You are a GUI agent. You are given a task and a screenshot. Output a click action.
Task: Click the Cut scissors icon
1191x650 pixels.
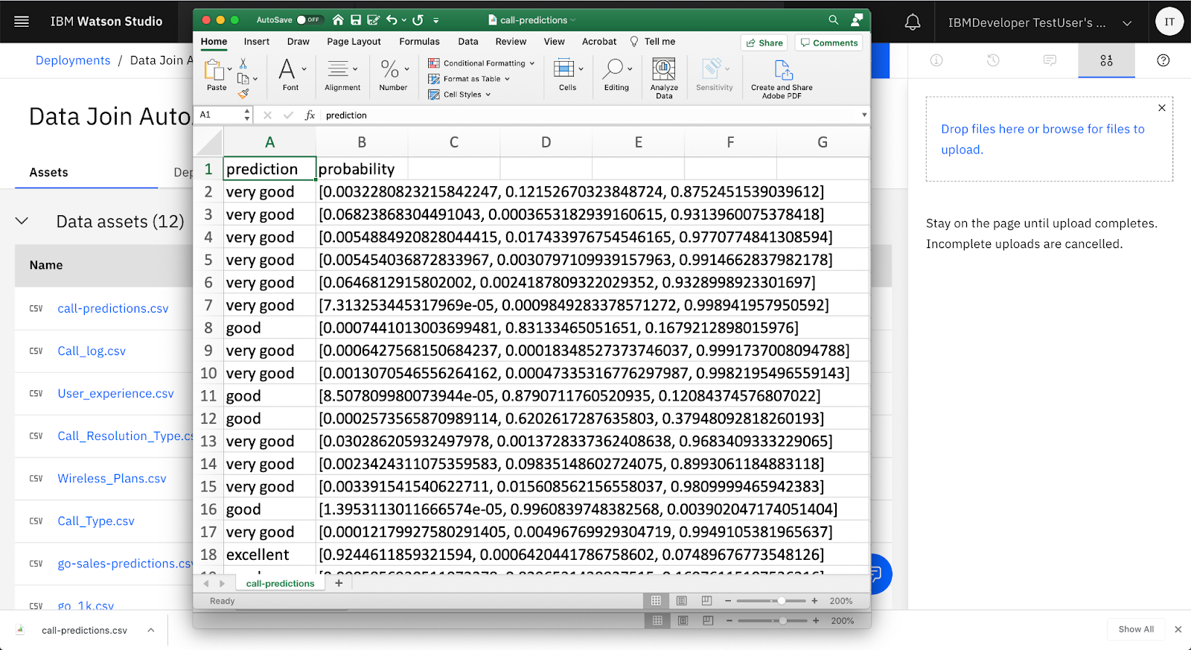pos(243,64)
